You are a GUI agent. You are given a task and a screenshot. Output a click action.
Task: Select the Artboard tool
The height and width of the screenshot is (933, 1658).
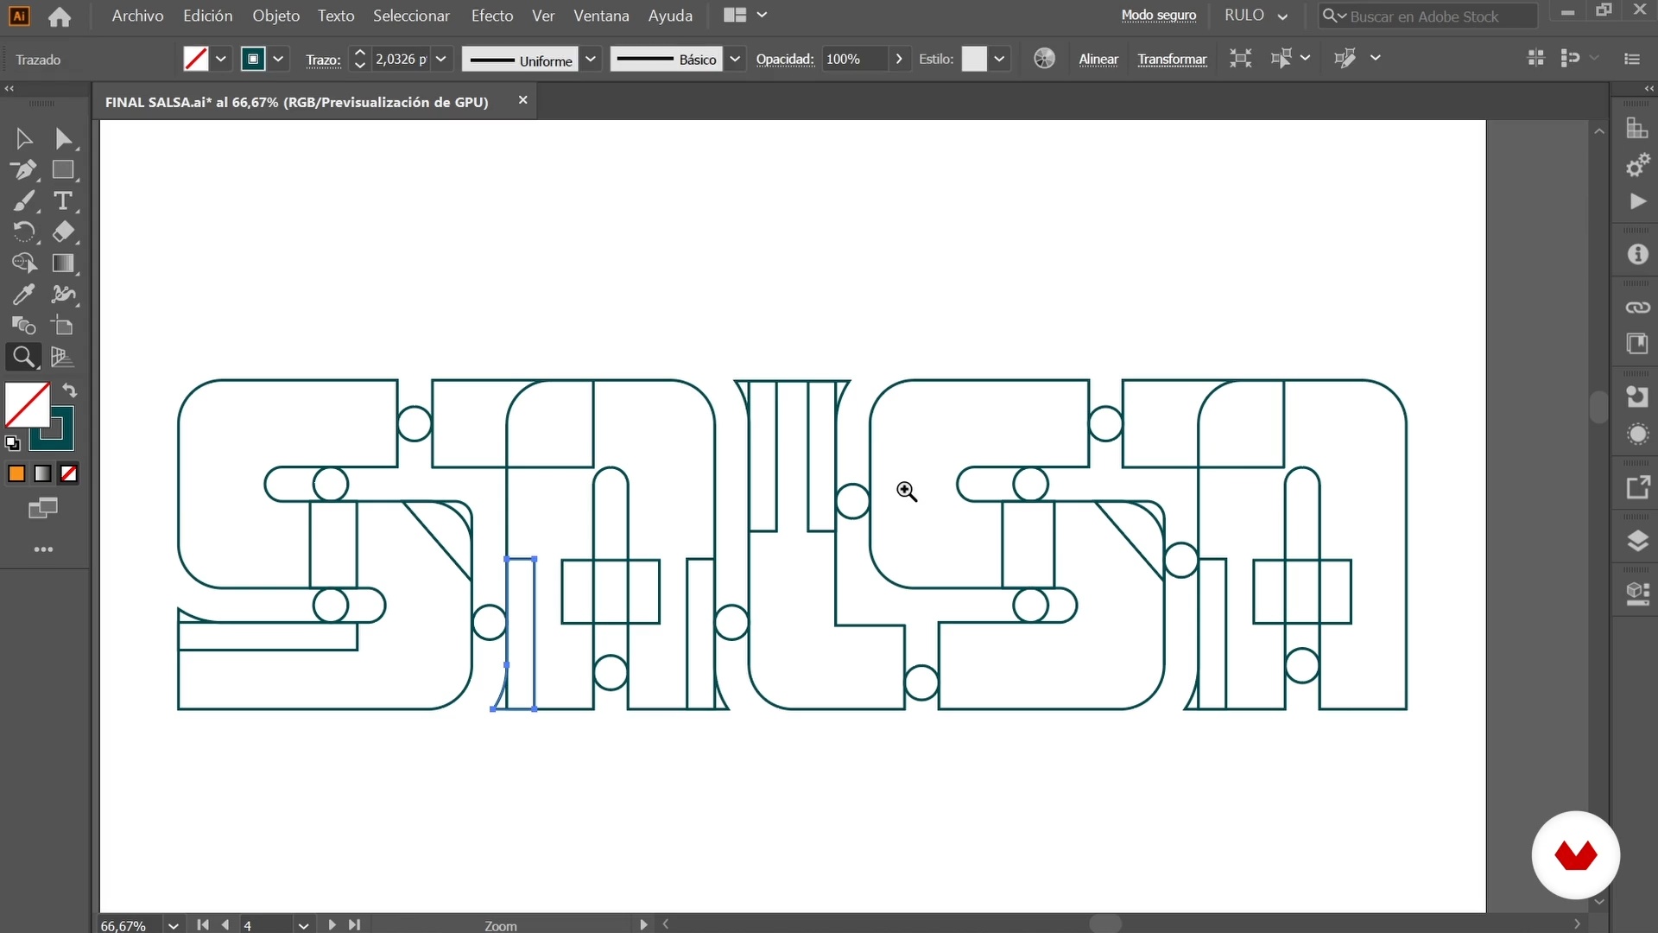coord(63,326)
